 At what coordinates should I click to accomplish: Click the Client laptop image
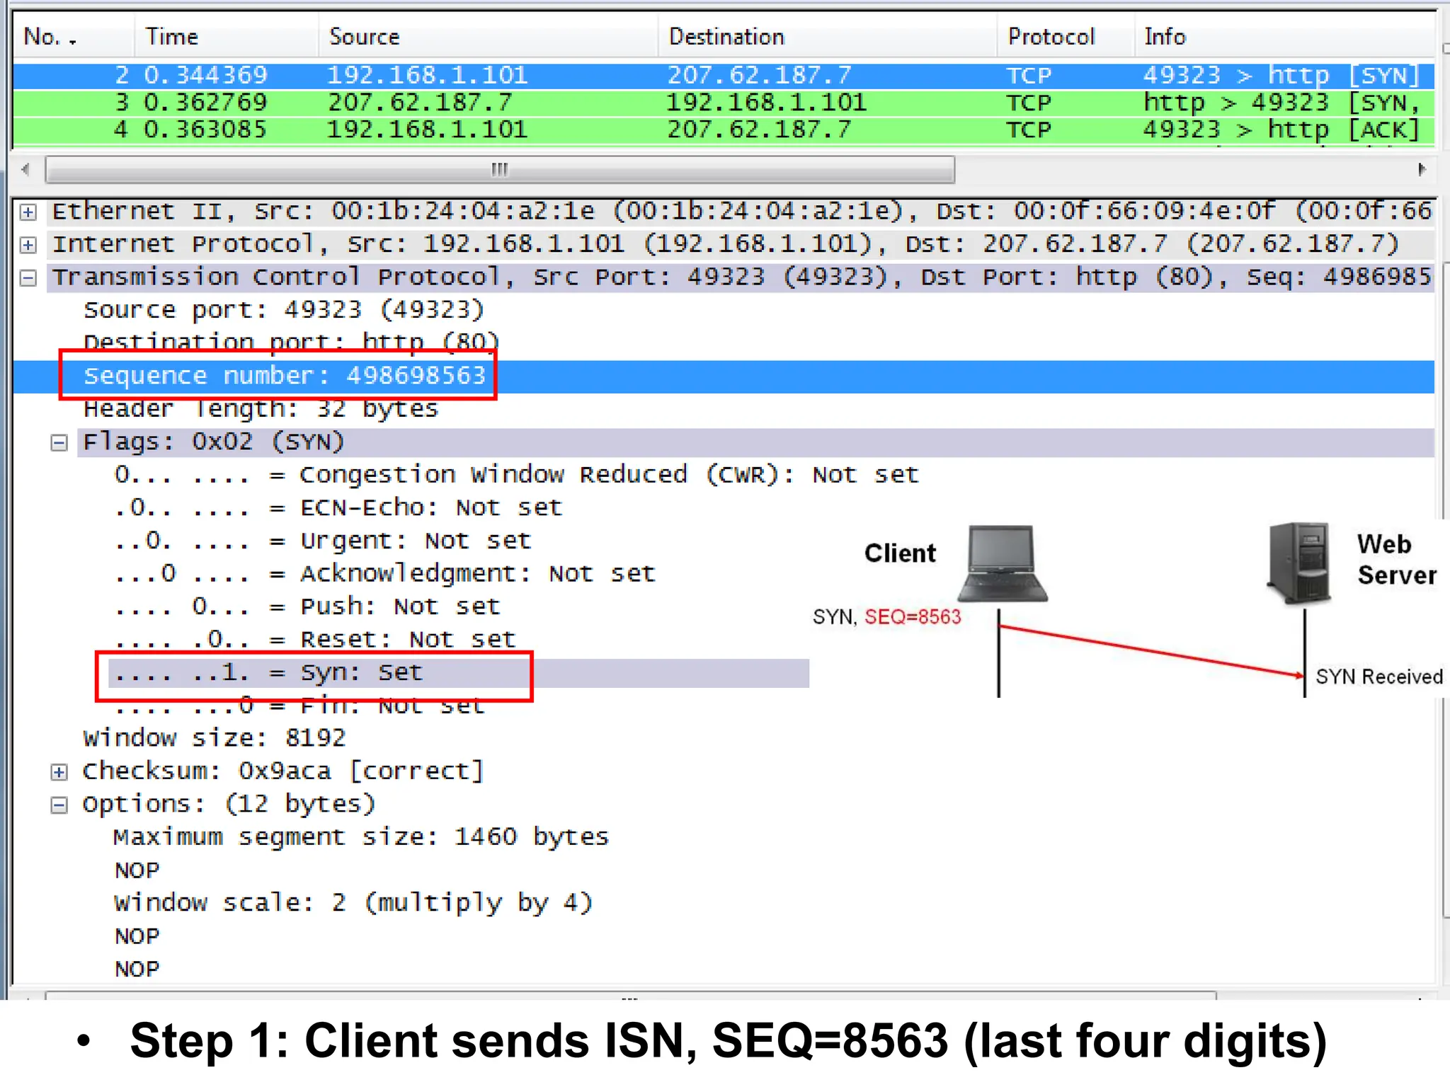point(1003,564)
